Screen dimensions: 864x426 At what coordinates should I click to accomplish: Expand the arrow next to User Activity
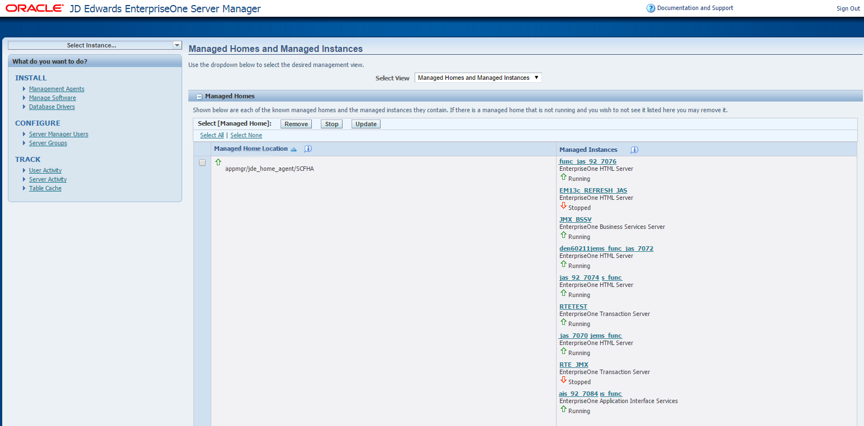pos(24,170)
